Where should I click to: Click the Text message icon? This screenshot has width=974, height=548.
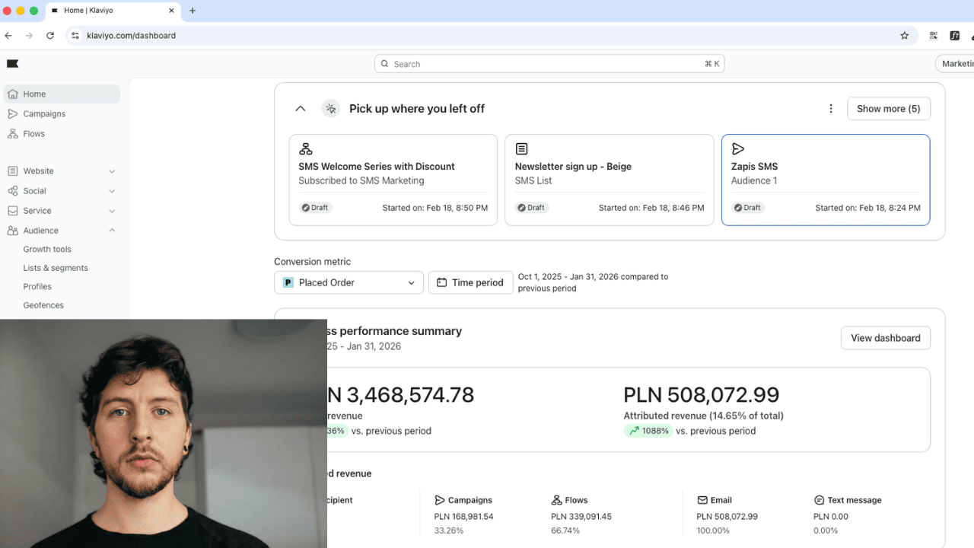point(819,500)
